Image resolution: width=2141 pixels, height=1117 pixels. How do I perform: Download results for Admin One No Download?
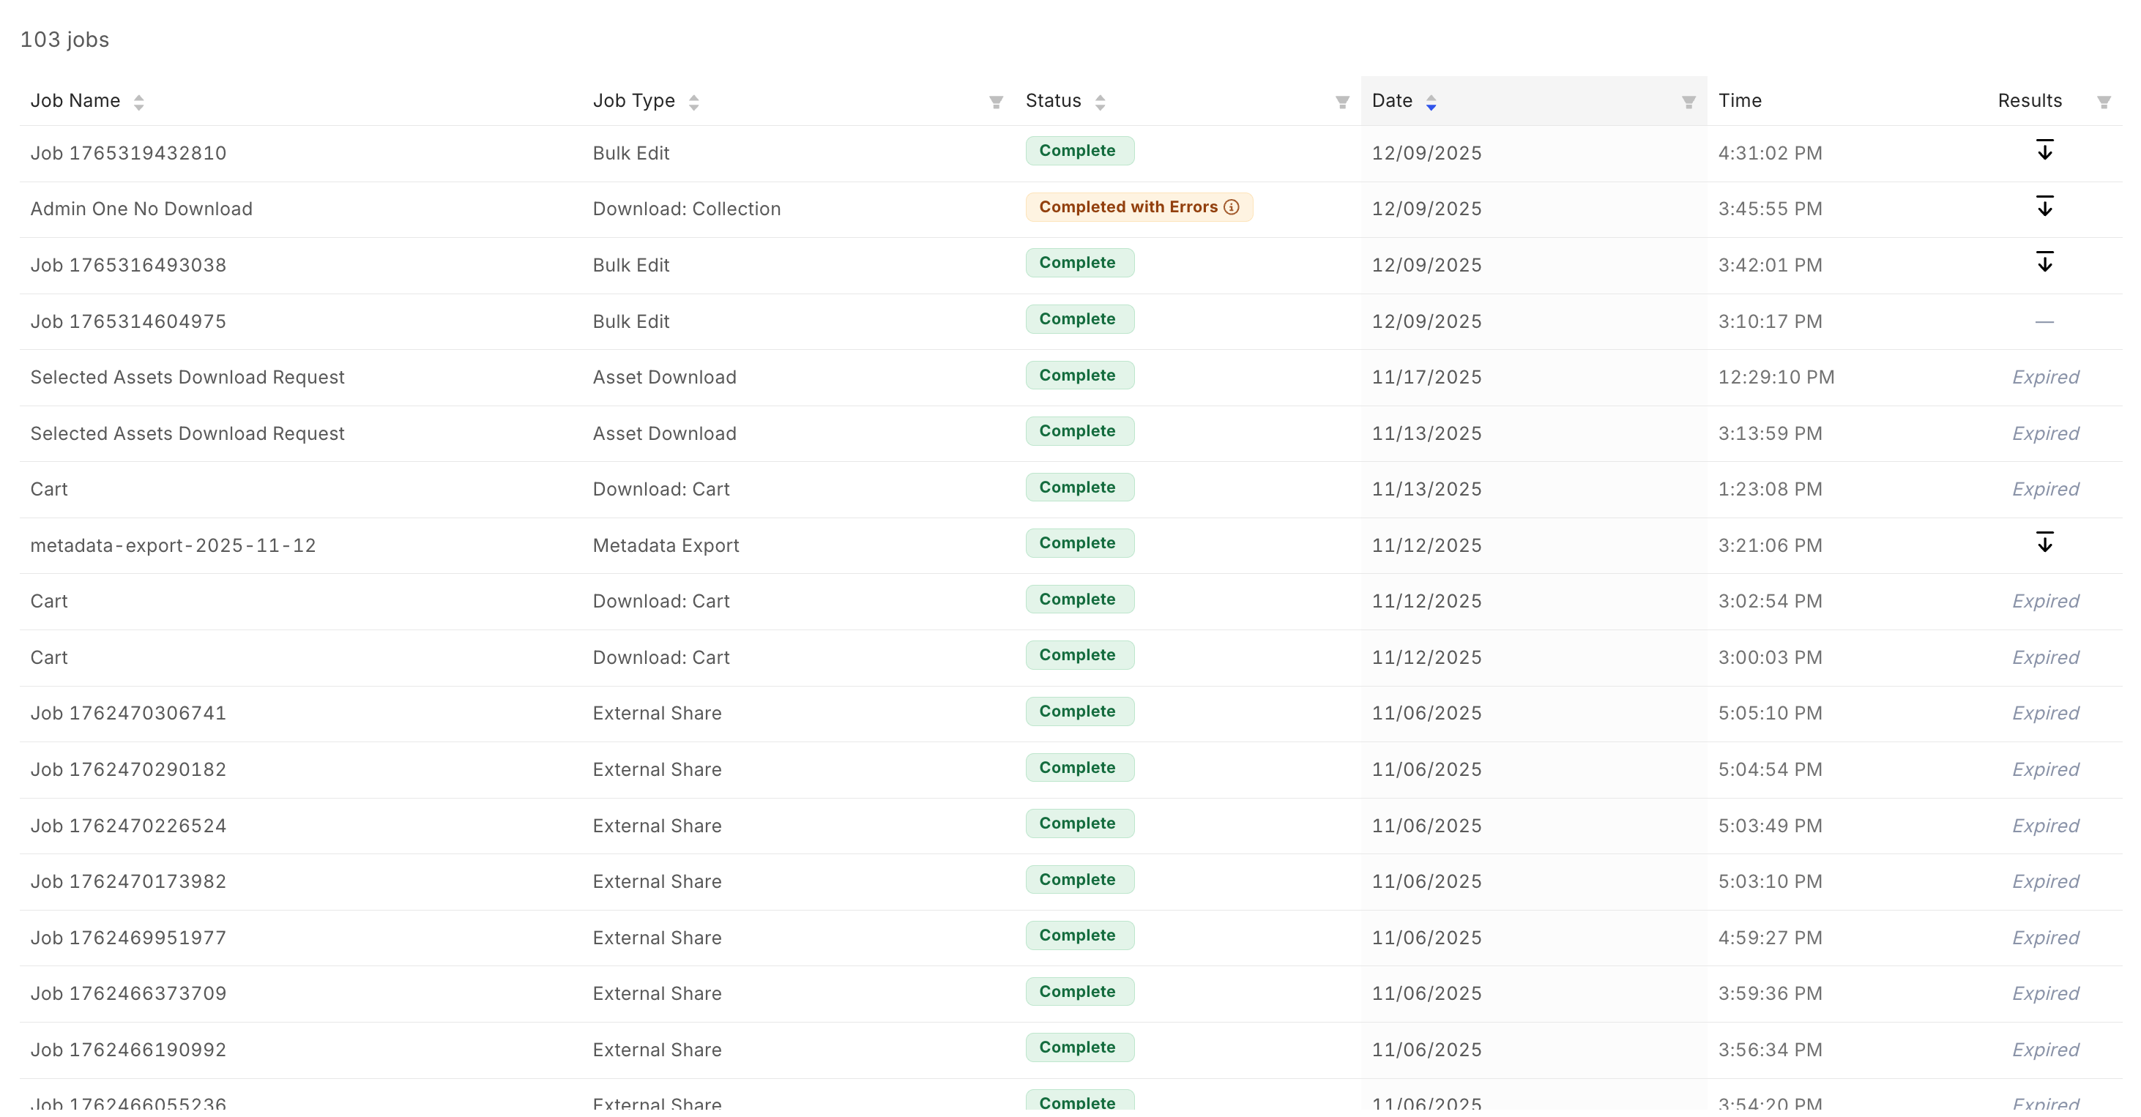pyautogui.click(x=2044, y=206)
